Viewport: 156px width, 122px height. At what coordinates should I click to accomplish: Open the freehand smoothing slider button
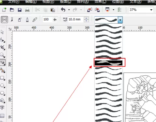click(x=55, y=19)
